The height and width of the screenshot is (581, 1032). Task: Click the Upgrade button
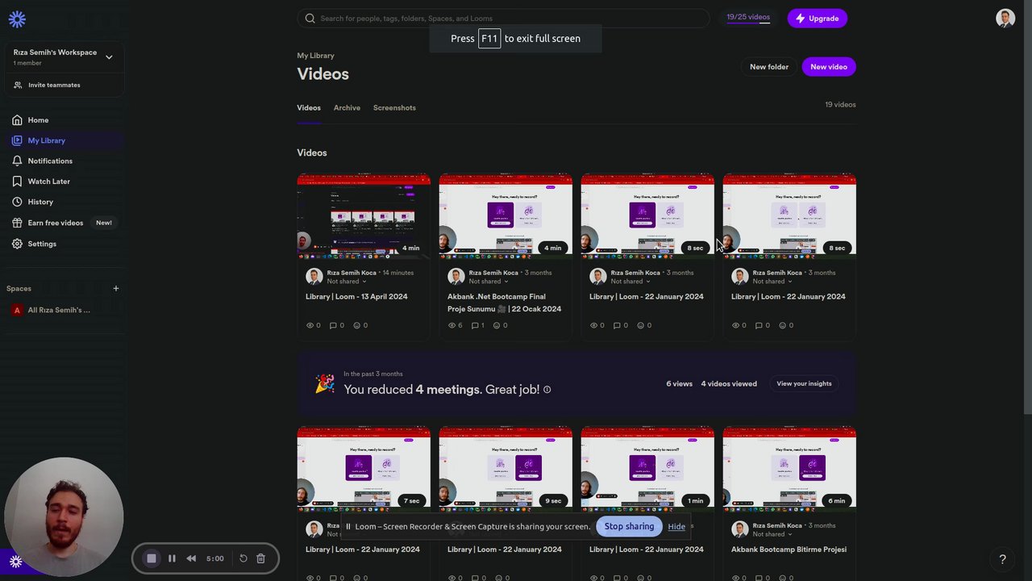[x=818, y=18]
